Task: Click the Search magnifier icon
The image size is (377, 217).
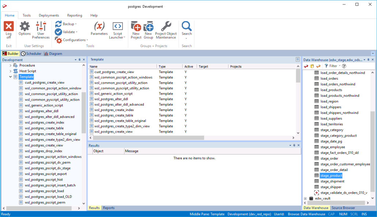Action: (186, 27)
